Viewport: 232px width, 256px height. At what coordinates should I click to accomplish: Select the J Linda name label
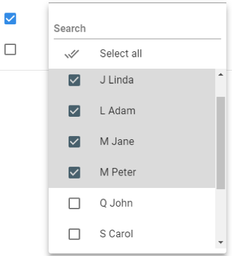pyautogui.click(x=117, y=80)
